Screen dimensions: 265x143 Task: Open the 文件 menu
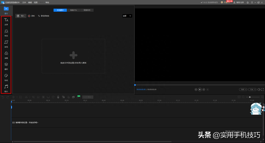point(24,3)
